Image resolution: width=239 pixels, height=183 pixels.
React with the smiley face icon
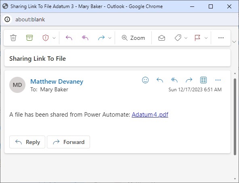(145, 80)
